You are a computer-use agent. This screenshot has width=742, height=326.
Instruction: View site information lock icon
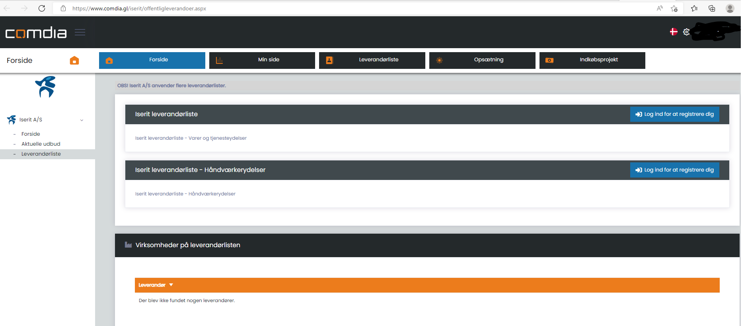63,8
